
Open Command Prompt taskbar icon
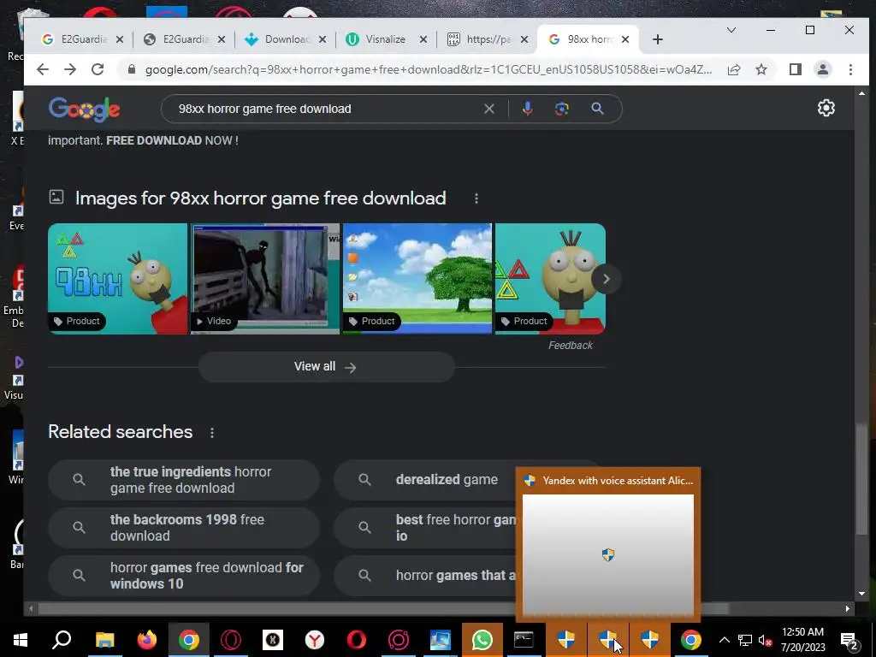(x=524, y=640)
